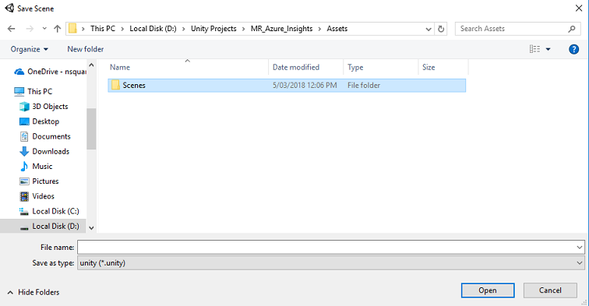Click the '5/03/2018 12:06 PM' date cell
This screenshot has width=589, height=306.
pos(305,85)
